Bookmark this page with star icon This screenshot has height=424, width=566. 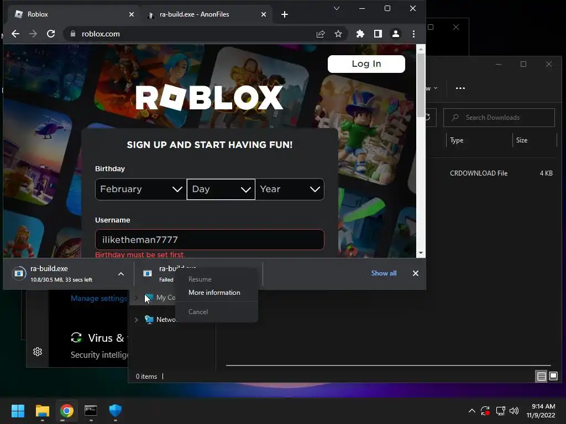click(338, 34)
